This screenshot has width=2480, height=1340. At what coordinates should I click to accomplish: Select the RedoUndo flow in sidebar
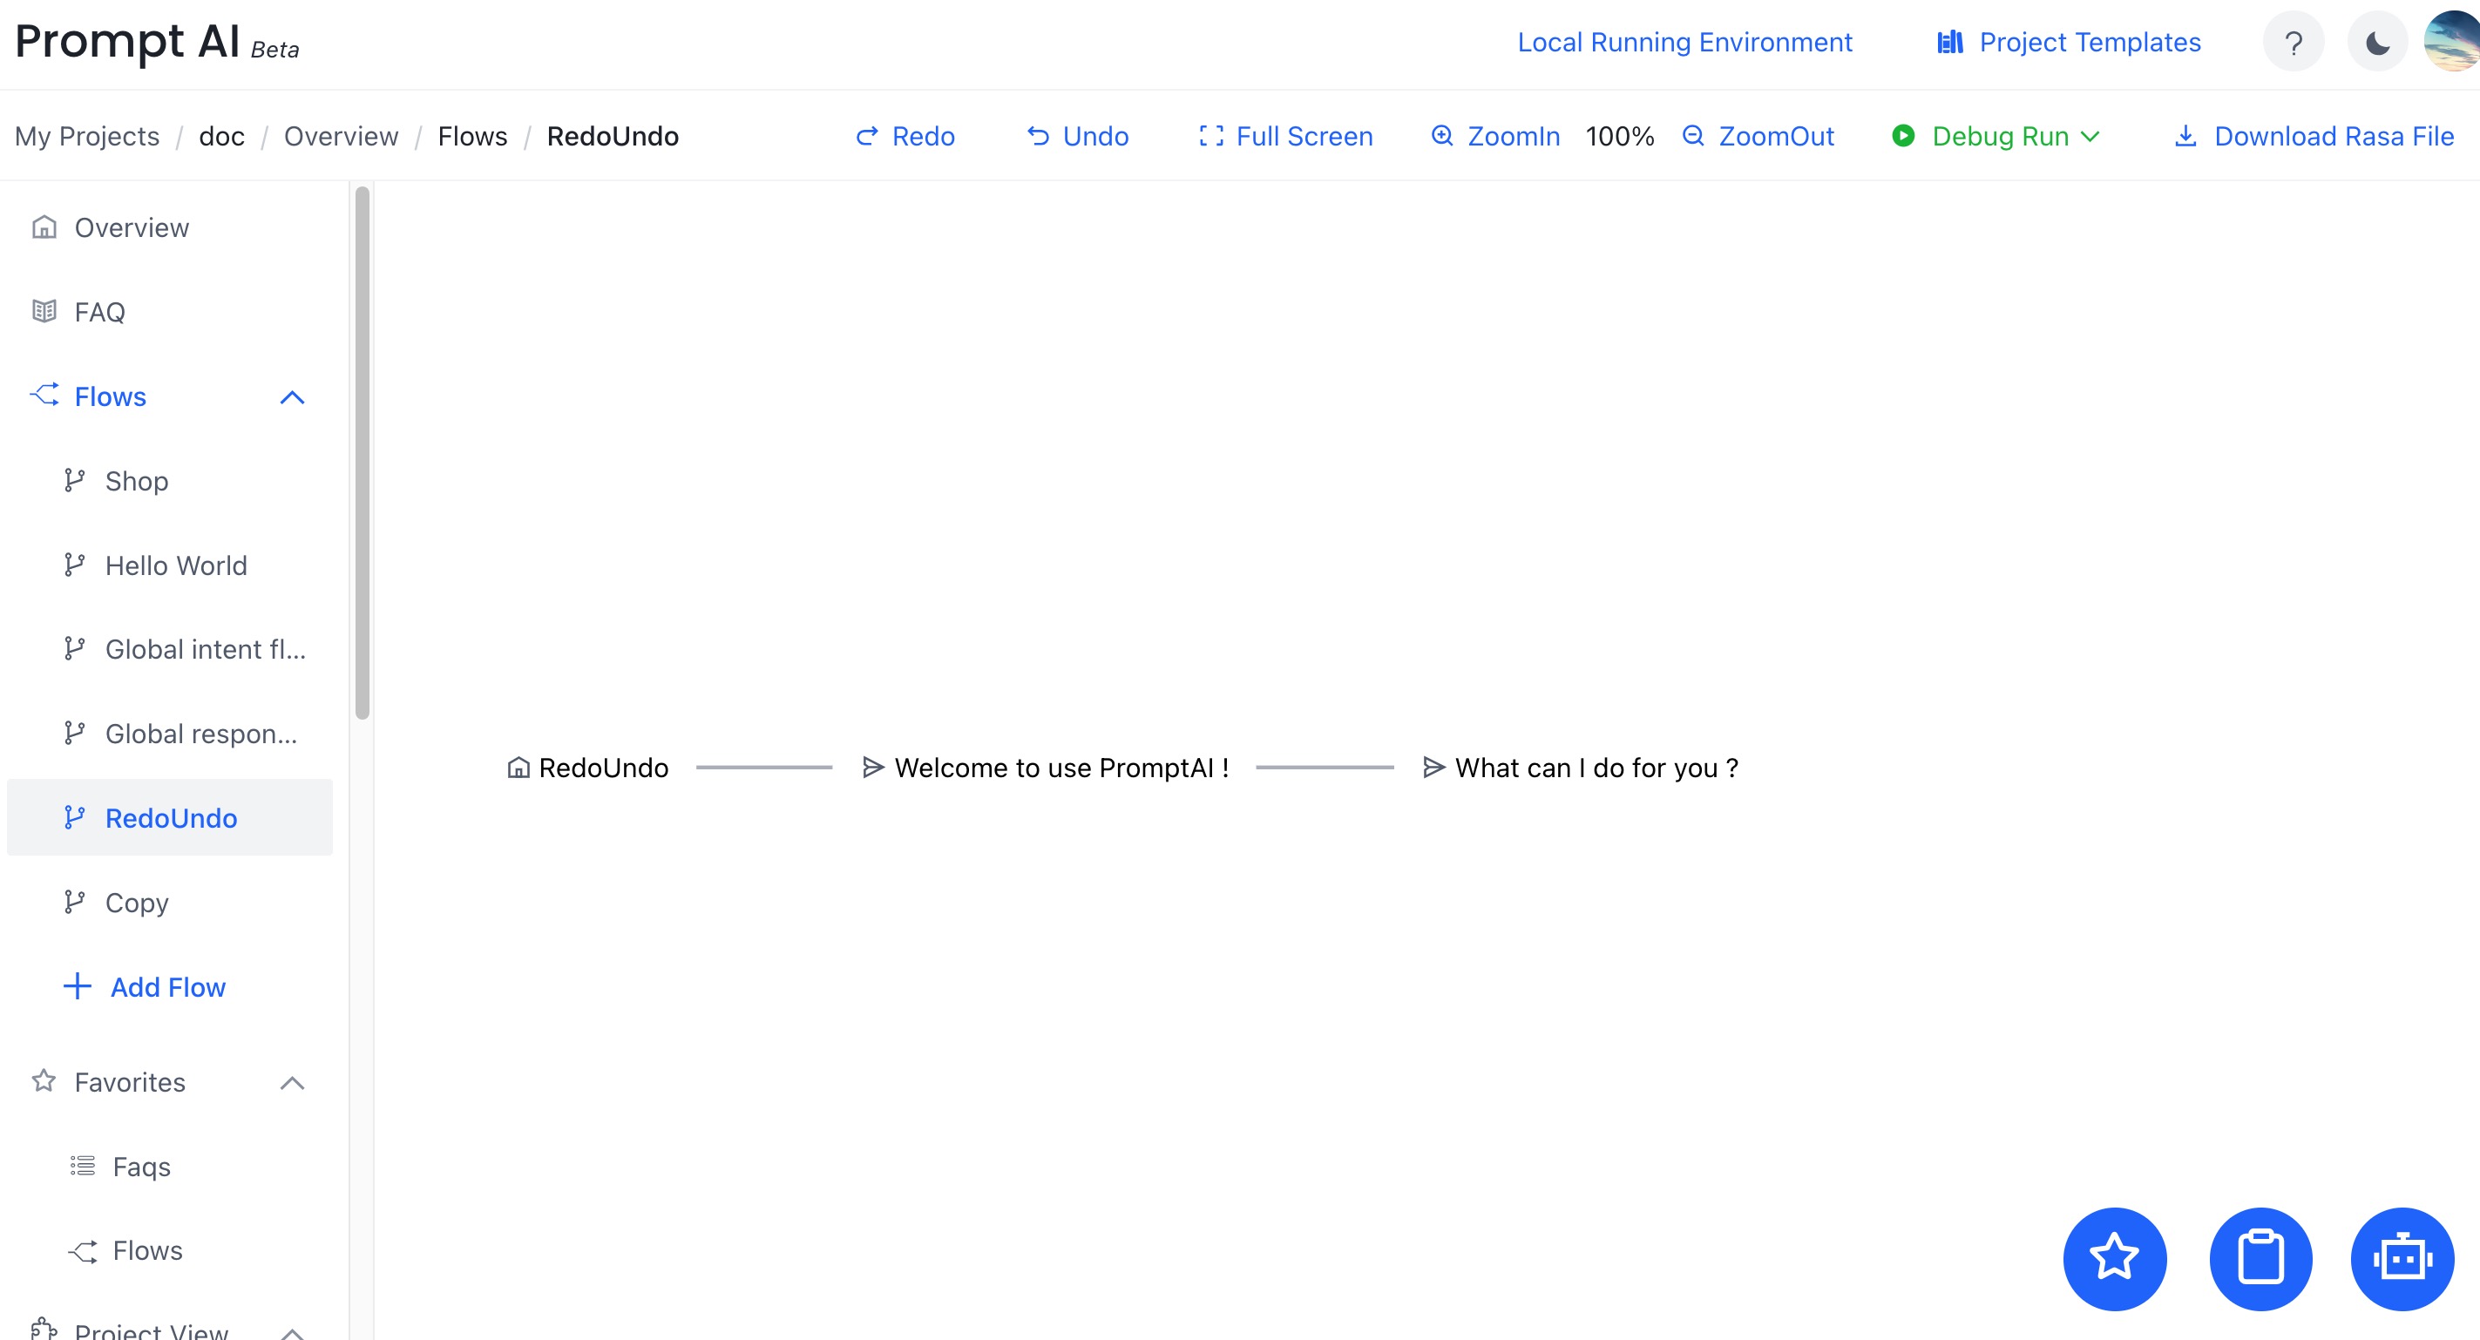pos(169,817)
